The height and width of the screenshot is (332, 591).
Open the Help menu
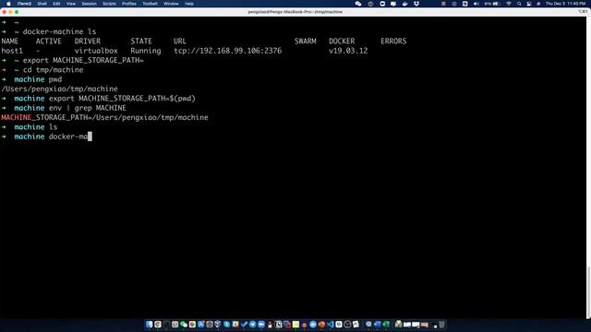pos(188,4)
